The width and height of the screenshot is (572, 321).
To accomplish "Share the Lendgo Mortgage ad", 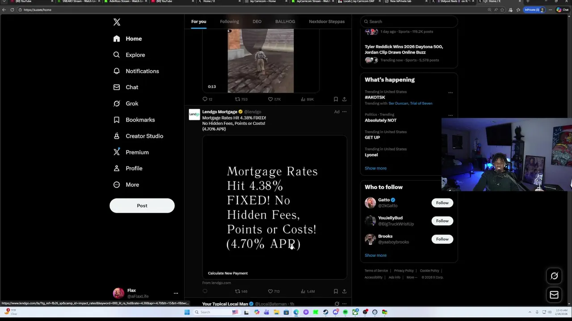I will tap(344, 292).
